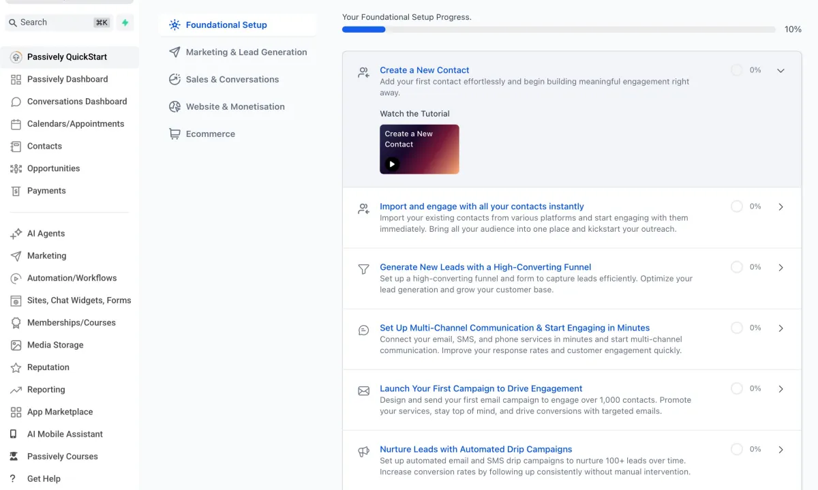The height and width of the screenshot is (490, 818).
Task: Click the Conversations Dashboard chat bubble icon
Action: (16, 102)
